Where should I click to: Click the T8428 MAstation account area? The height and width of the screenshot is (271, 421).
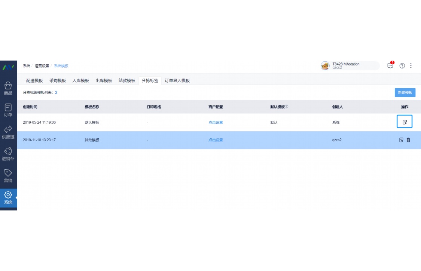point(346,65)
